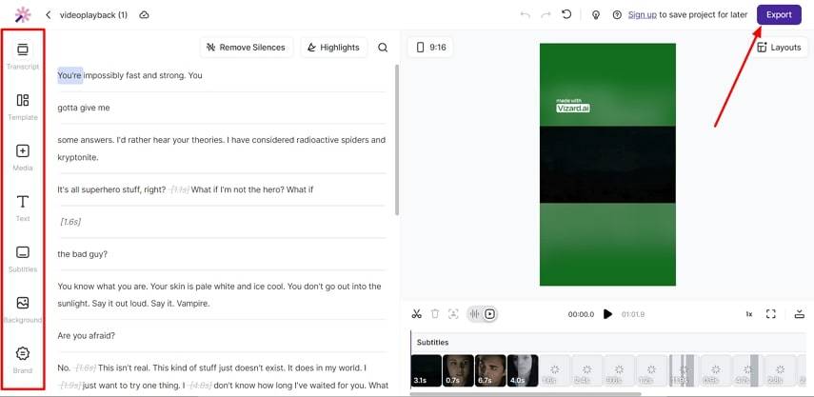
Task: Click the trash delete icon
Action: tap(435, 313)
